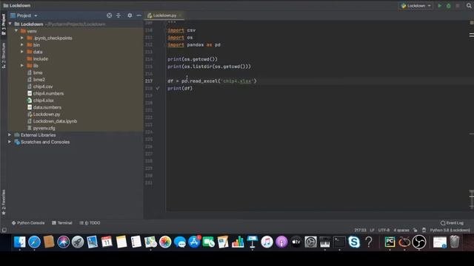Toggle the Favorites side tool window tab
The image size is (474, 266).
click(x=3, y=202)
